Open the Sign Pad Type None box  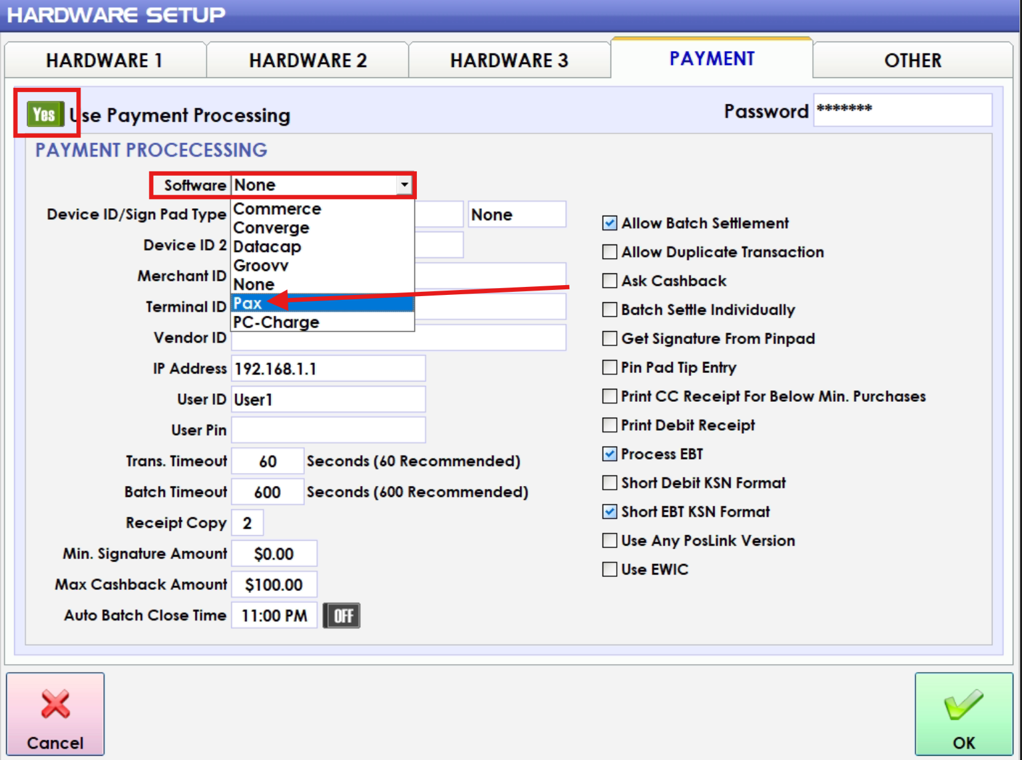click(x=517, y=214)
